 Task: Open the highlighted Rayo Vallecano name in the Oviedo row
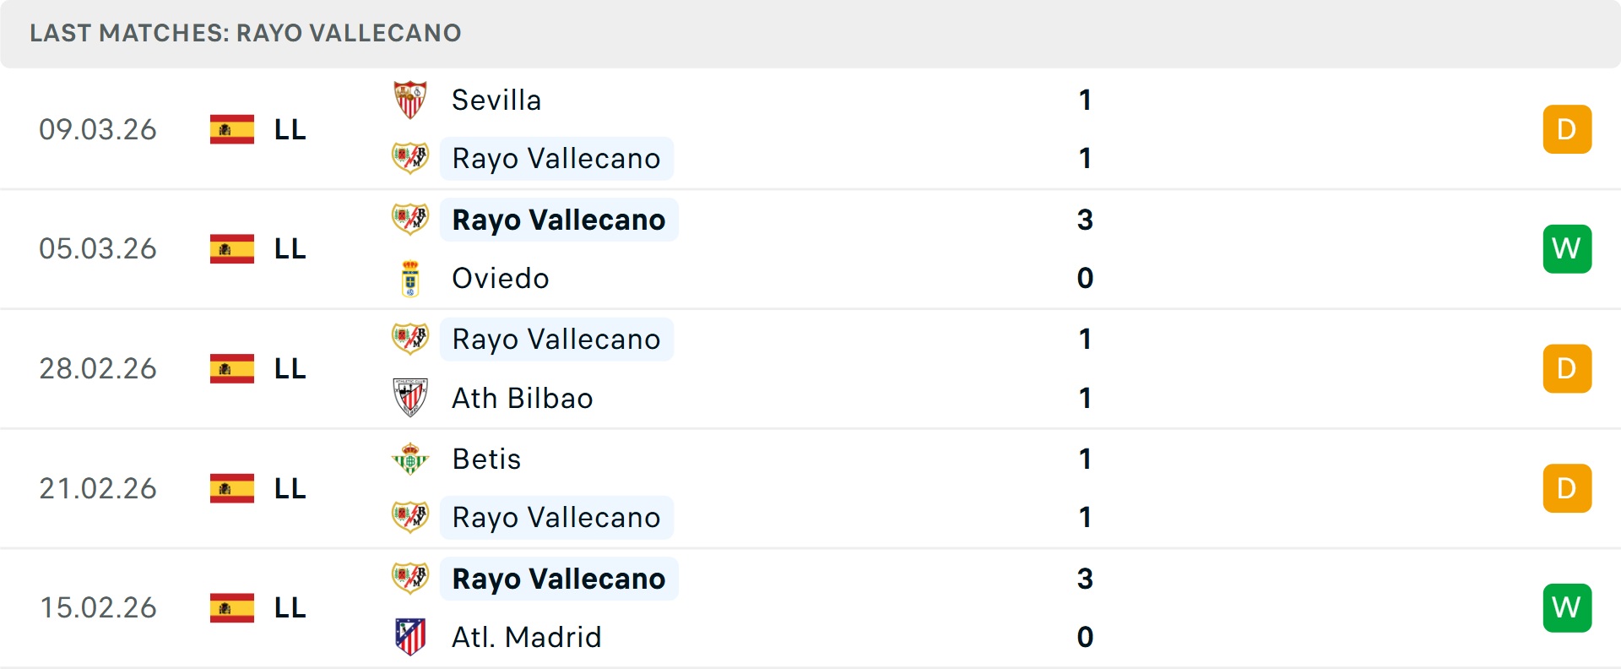(558, 220)
